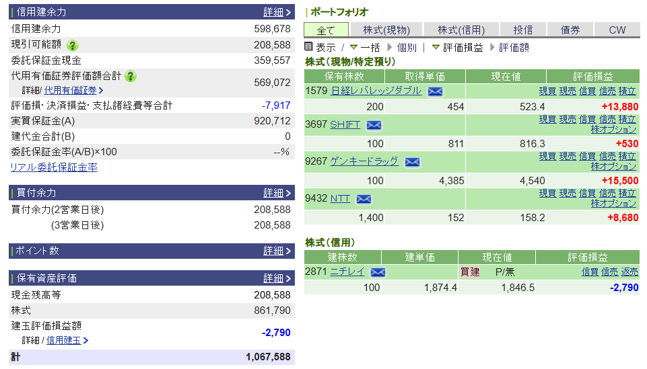Open the help icon next to 代用有価証券評価額合計
Screen dimensions: 647x369
pyautogui.click(x=131, y=76)
